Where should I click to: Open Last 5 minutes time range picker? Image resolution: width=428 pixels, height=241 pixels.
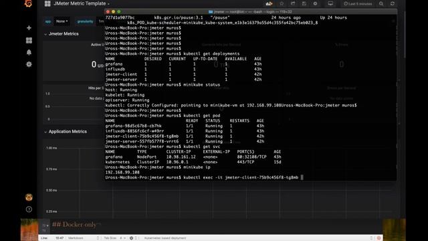click(358, 3)
